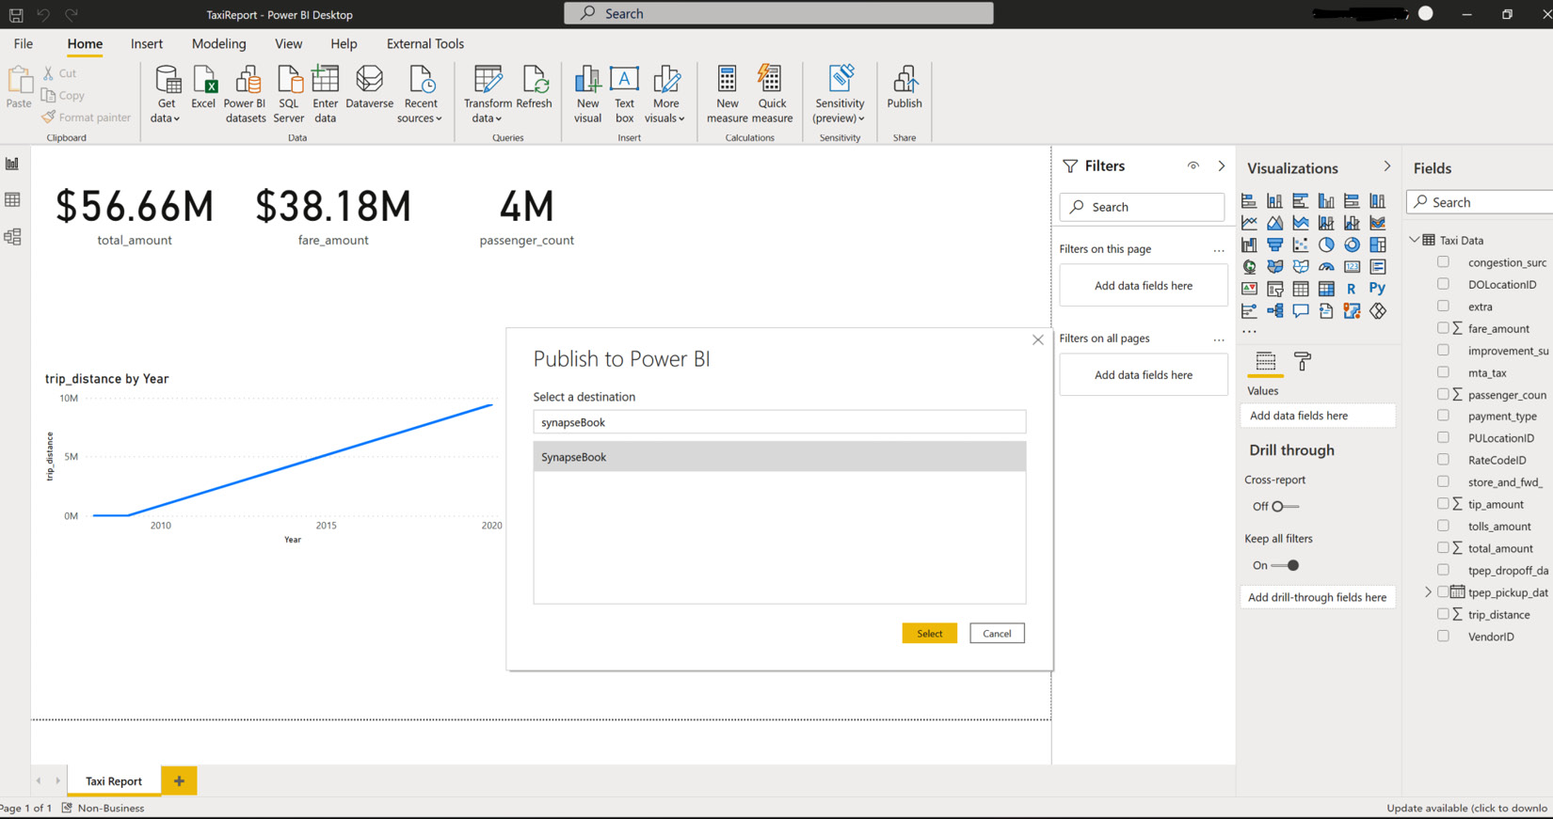Choose the line chart visualization

click(x=1249, y=223)
